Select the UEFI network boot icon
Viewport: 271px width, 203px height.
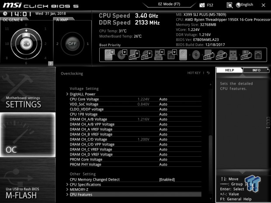[x=172, y=55]
